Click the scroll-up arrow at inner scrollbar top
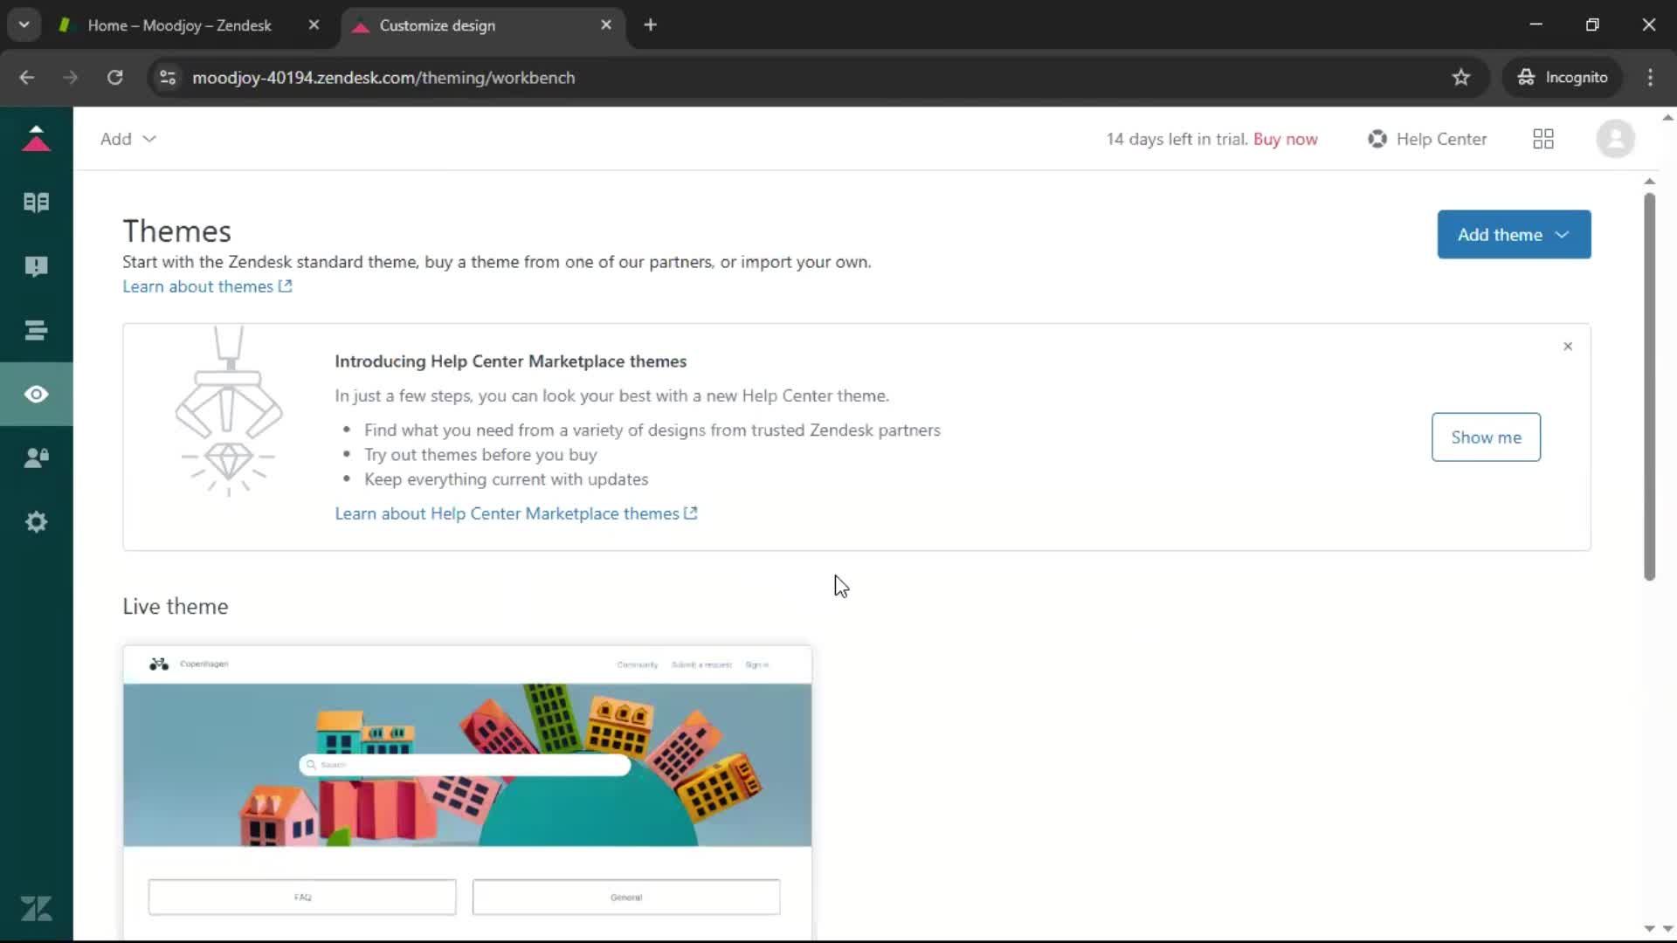The image size is (1677, 943). (1649, 182)
